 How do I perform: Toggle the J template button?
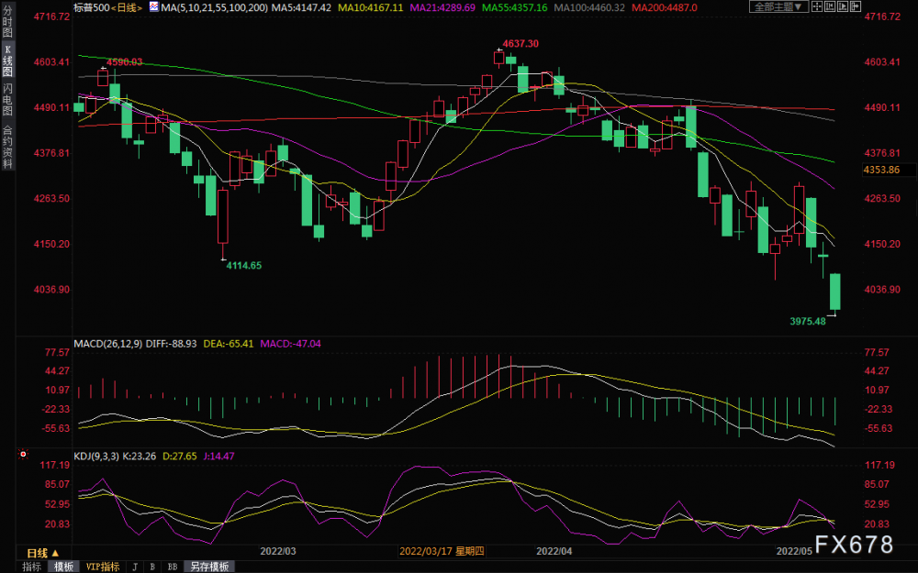pyautogui.click(x=135, y=567)
